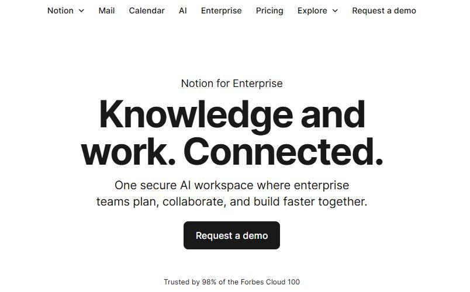The width and height of the screenshot is (470, 292).
Task: Click the 'Knowledge and' headline line
Action: (x=232, y=114)
